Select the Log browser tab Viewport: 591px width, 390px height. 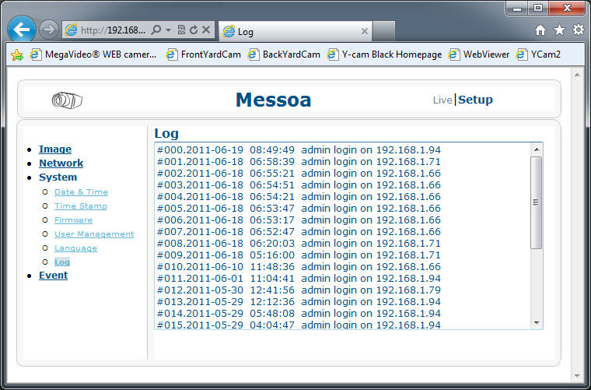(x=295, y=31)
